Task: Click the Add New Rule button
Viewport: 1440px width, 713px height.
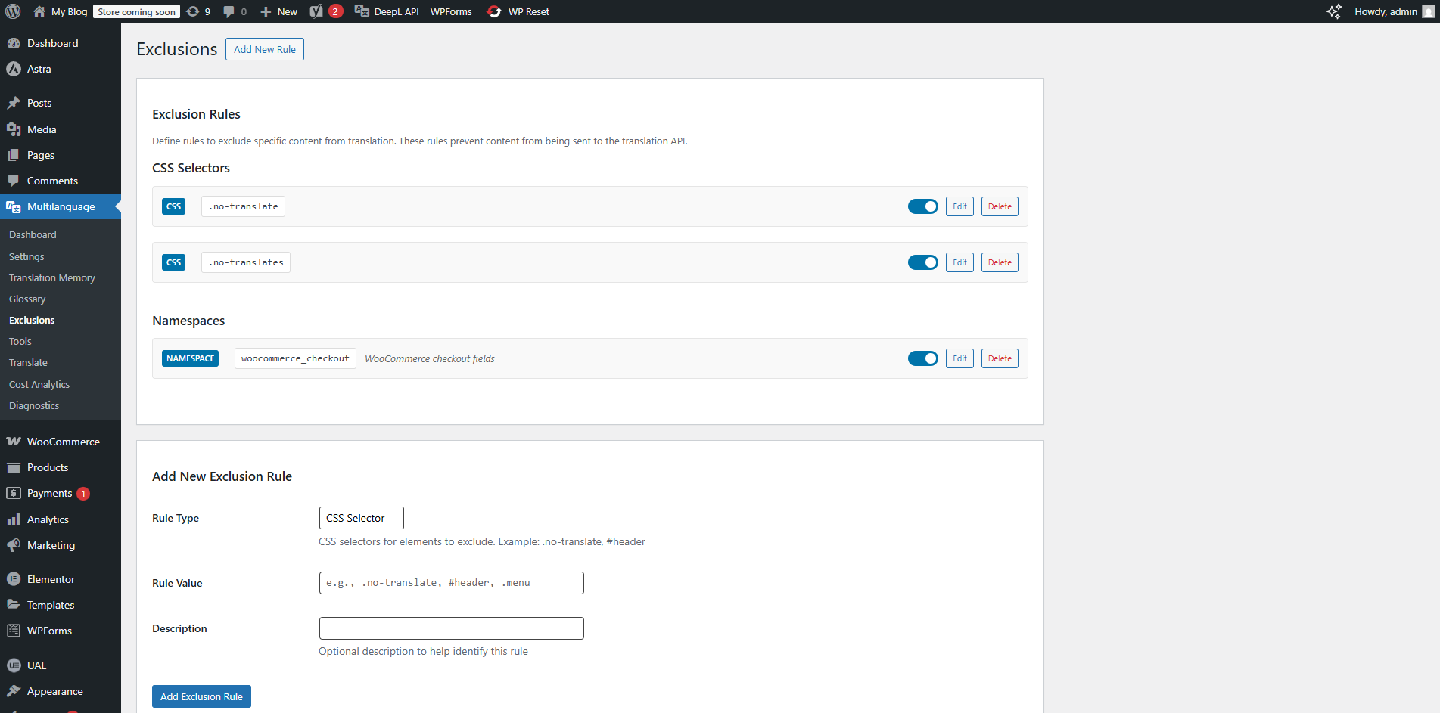Action: pos(265,49)
